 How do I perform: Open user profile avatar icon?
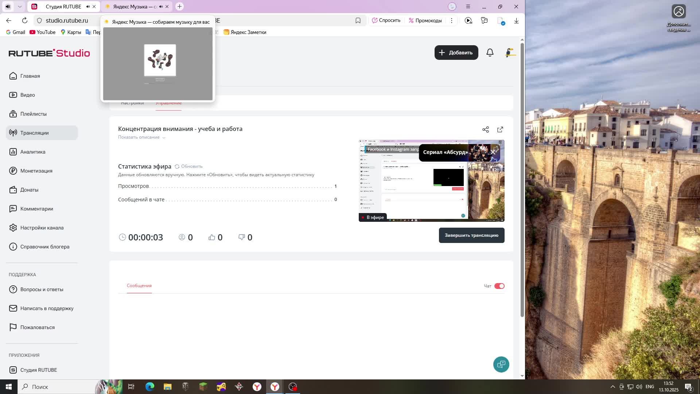(510, 53)
